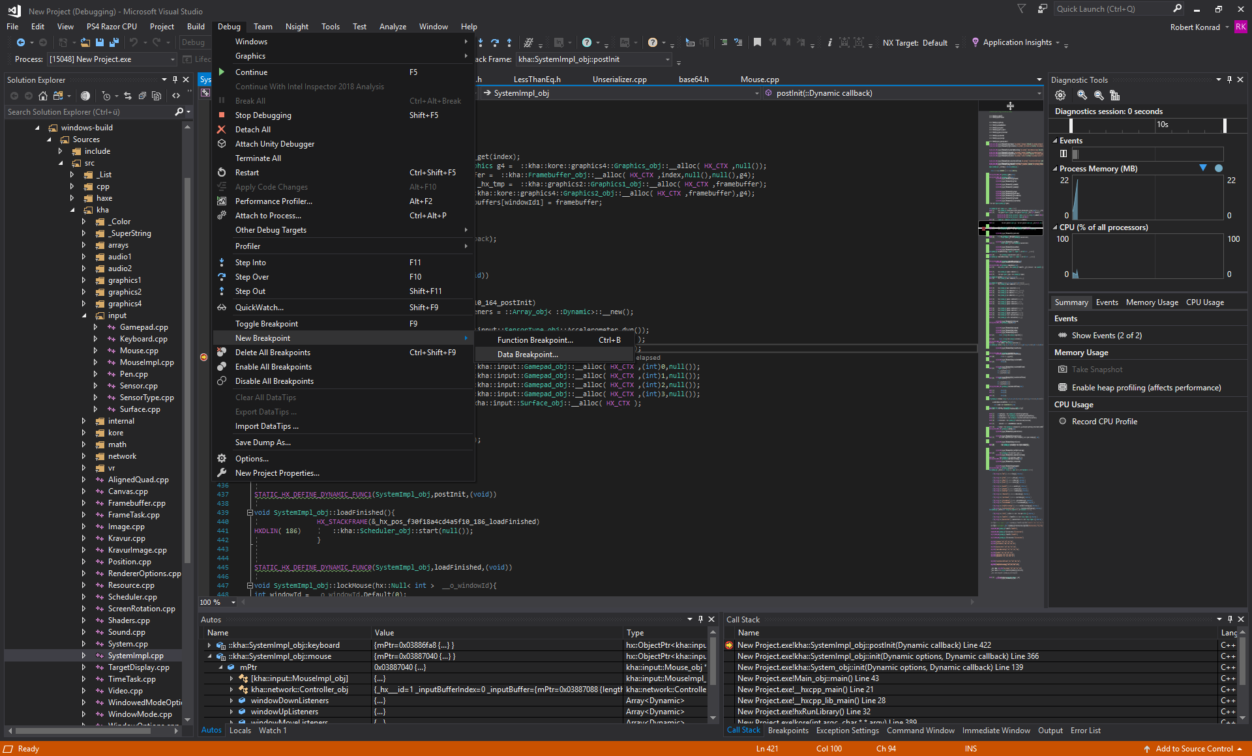This screenshot has height=756, width=1252.
Task: Click the Step Over arrow in debug toolbar
Action: tap(495, 42)
